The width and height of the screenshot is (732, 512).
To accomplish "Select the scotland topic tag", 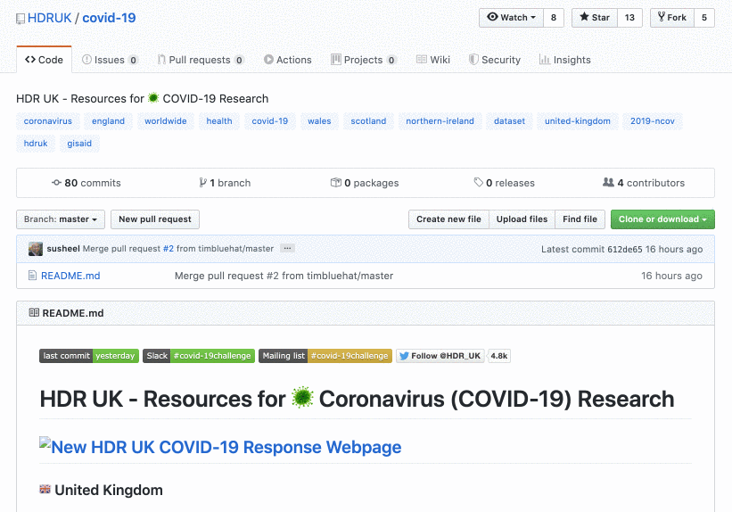I will click(369, 121).
